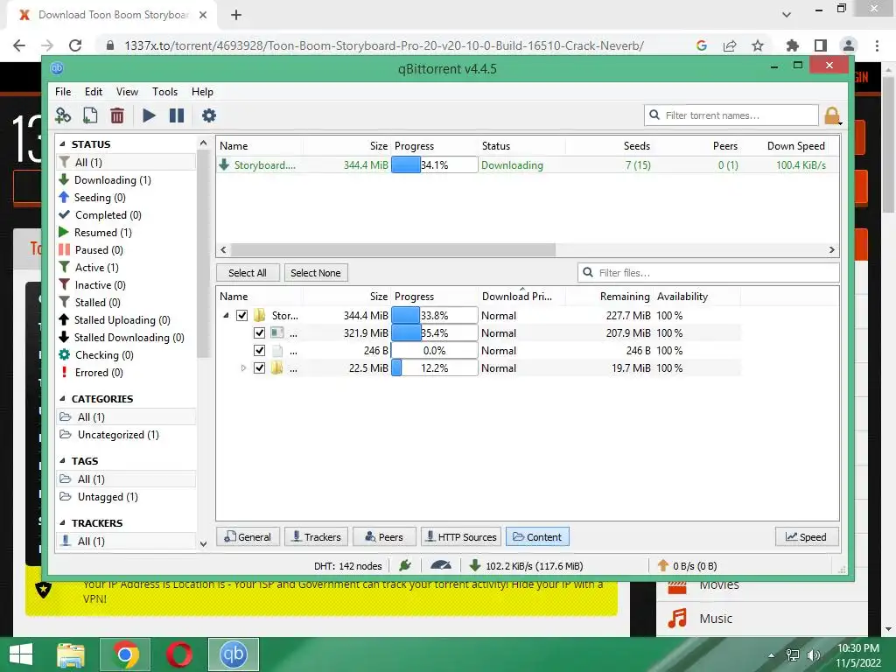Click the connection status plug icon
Screen dimensions: 896x672
click(405, 566)
